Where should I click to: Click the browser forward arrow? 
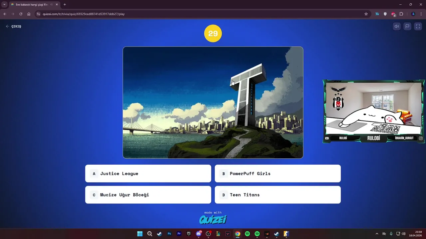13,14
